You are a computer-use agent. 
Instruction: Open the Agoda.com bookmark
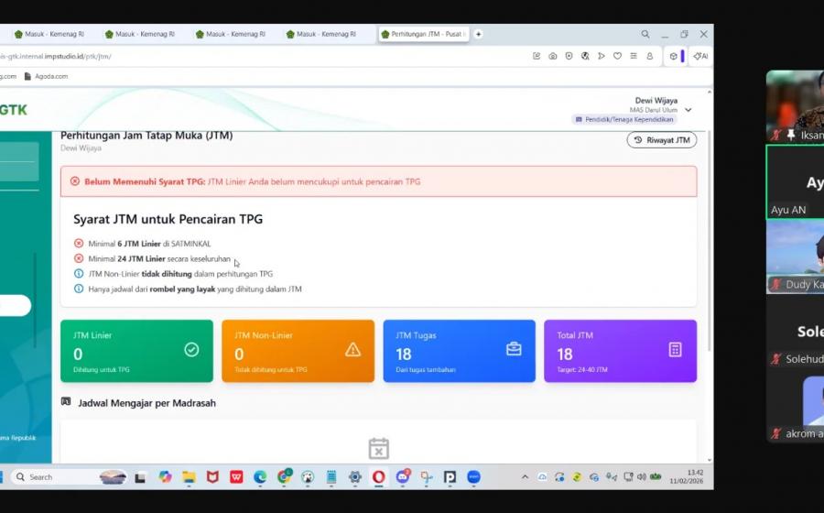pos(47,76)
